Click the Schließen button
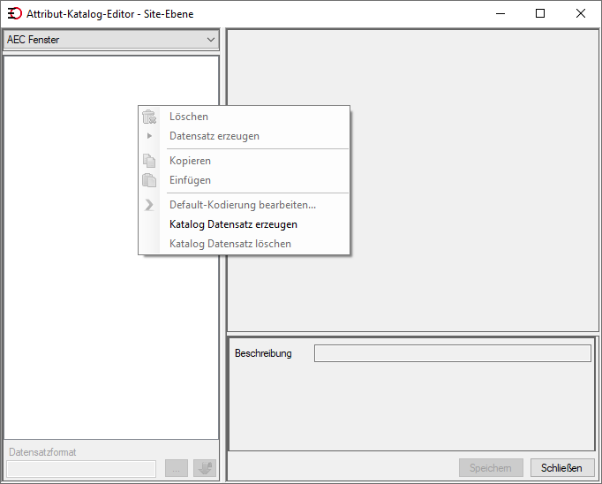This screenshot has height=484, width=602. (562, 468)
